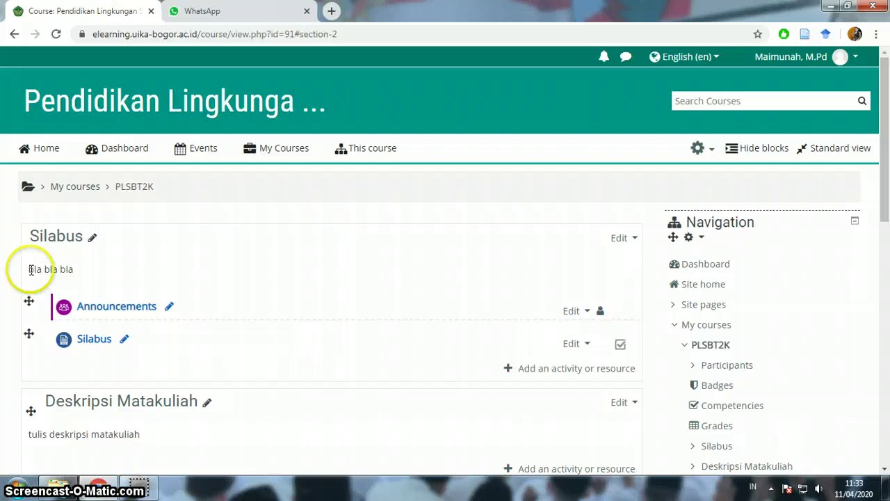Screen dimensions: 890x501
Task: Open My Courses menu item
Action: pyautogui.click(x=276, y=148)
